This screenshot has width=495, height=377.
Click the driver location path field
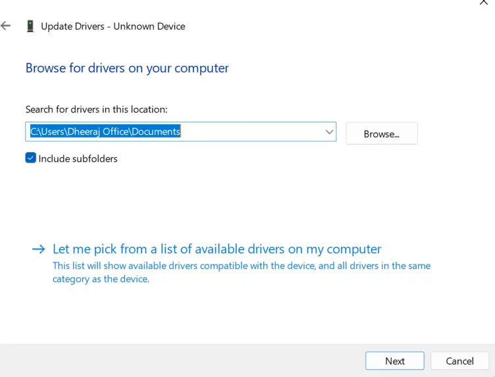(x=180, y=132)
